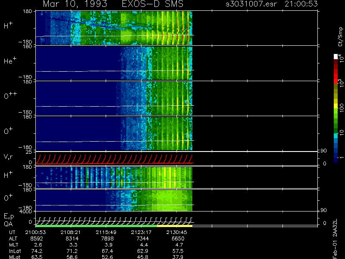Click the 'MLT' row label
This screenshot has height=259, width=345.
(13, 245)
